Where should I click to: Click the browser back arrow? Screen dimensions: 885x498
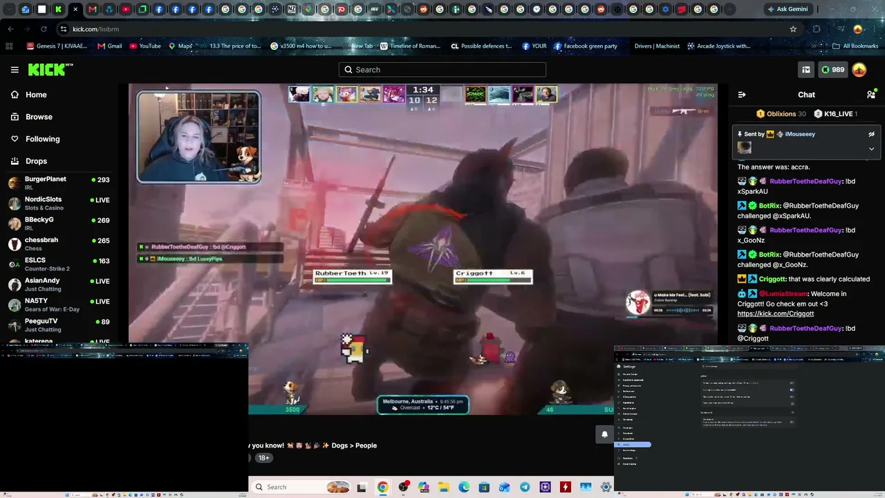[x=10, y=29]
